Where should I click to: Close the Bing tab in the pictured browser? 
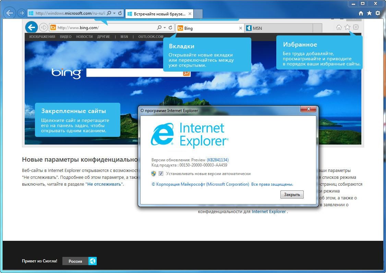(241, 28)
